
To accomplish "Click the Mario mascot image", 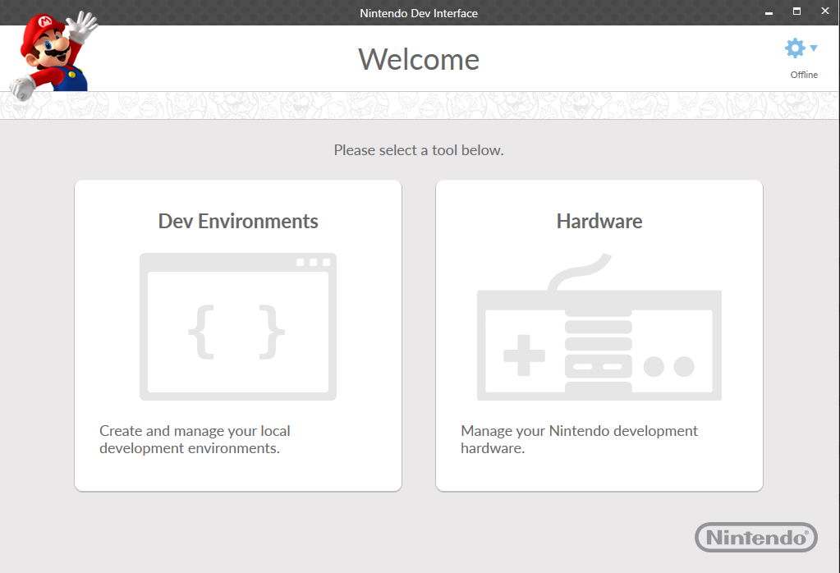I will [53, 53].
